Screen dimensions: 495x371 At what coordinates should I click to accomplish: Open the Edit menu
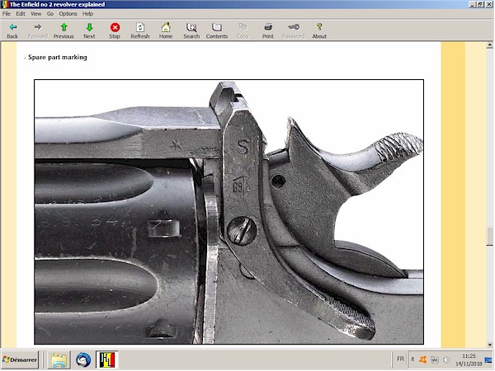(21, 13)
